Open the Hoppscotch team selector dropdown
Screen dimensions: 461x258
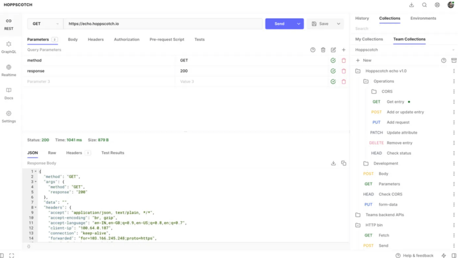tap(405, 50)
